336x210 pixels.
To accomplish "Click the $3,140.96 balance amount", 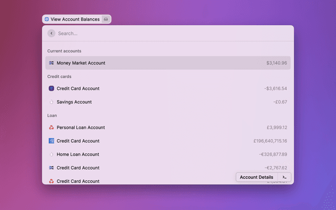I will 276,63.
